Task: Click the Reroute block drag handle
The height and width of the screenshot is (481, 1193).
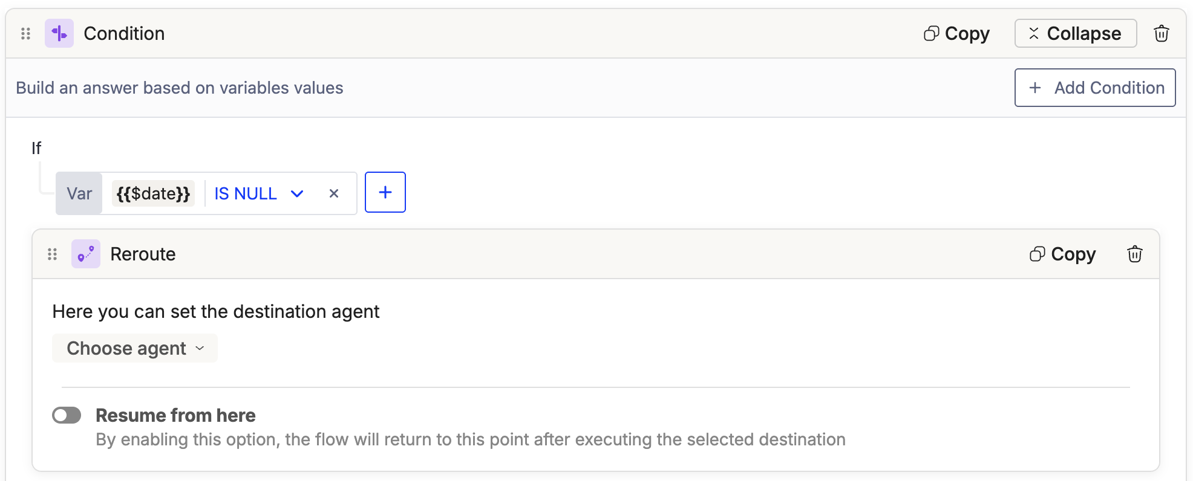Action: [x=53, y=254]
